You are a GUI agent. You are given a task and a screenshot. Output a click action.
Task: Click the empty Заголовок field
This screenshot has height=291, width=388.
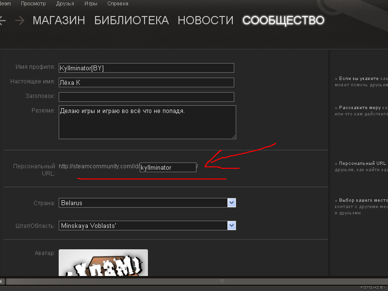click(146, 97)
